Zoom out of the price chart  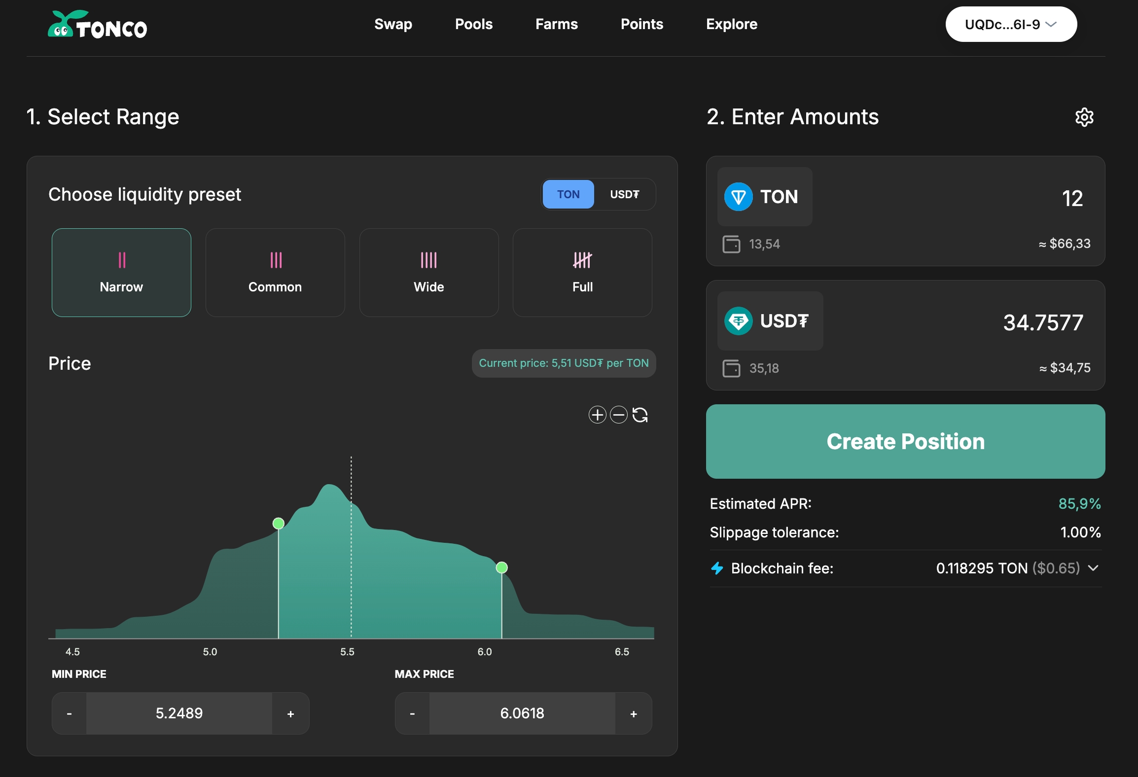point(619,414)
